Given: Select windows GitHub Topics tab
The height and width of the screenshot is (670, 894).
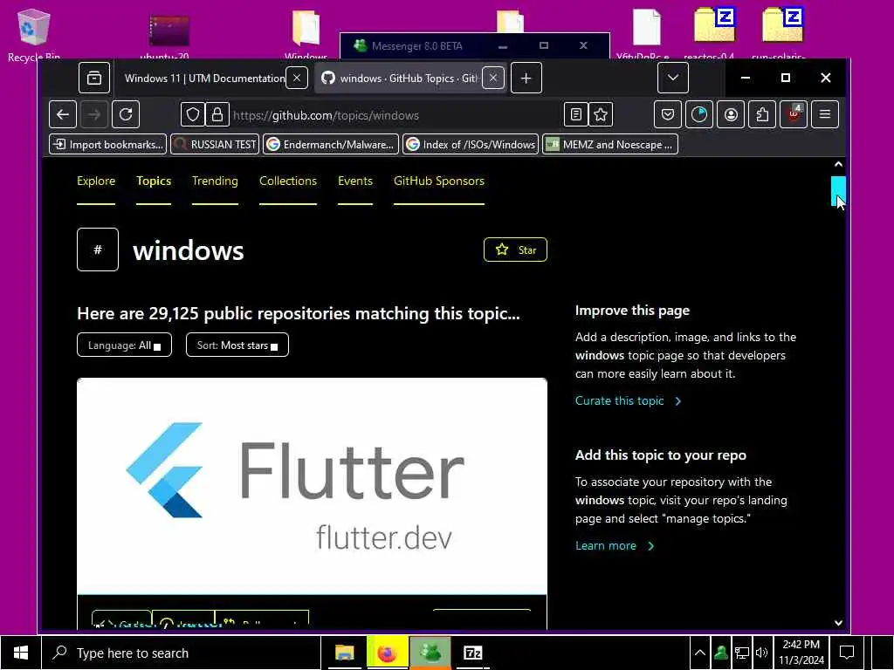Looking at the screenshot, I should (x=410, y=78).
